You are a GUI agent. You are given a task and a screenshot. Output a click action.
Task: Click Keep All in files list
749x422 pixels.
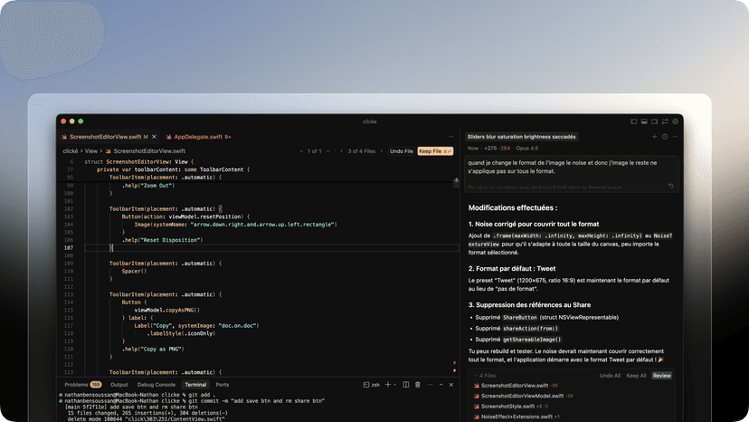(x=636, y=376)
